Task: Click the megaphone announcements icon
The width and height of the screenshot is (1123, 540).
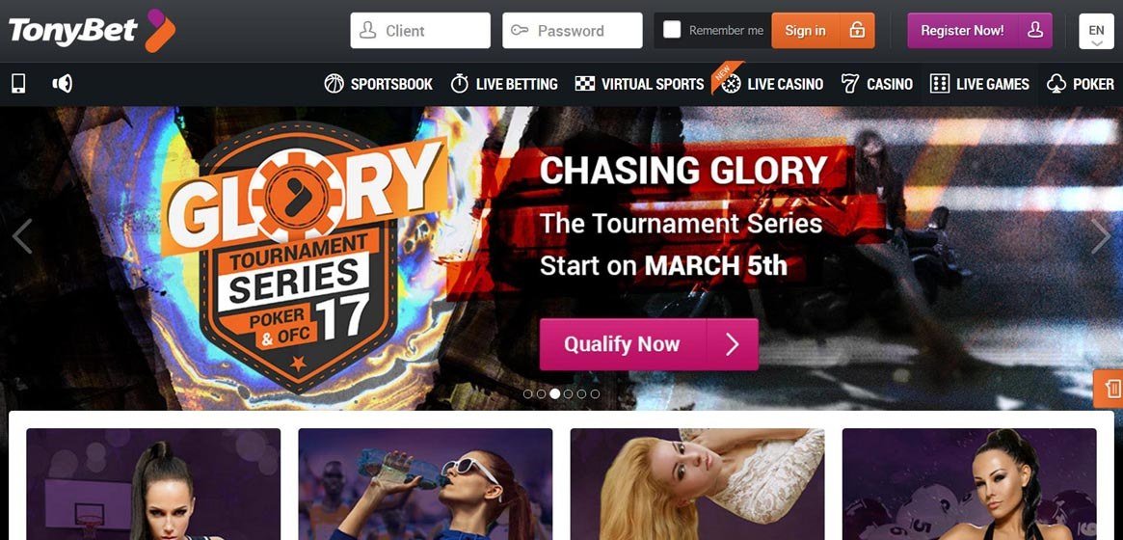Action: (63, 85)
